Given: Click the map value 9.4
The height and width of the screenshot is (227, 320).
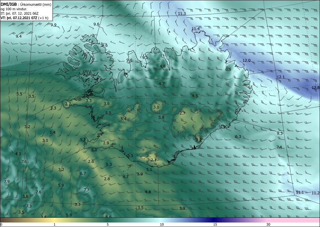Looking at the screenshot, I should click(x=19, y=36).
